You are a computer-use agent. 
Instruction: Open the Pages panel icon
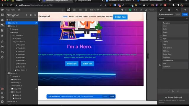[x=2, y=30]
